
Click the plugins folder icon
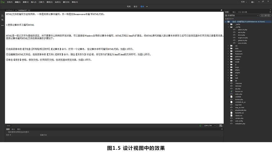click(x=231, y=72)
